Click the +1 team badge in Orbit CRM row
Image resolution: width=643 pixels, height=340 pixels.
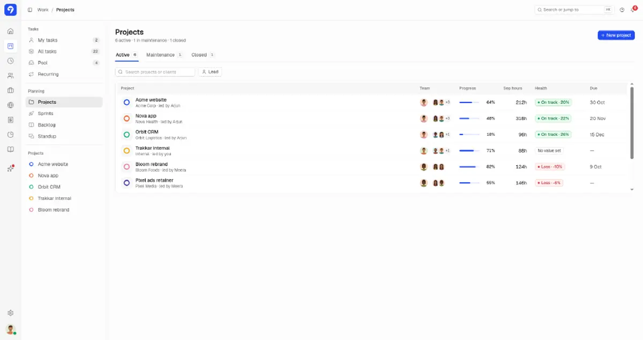coord(447,135)
